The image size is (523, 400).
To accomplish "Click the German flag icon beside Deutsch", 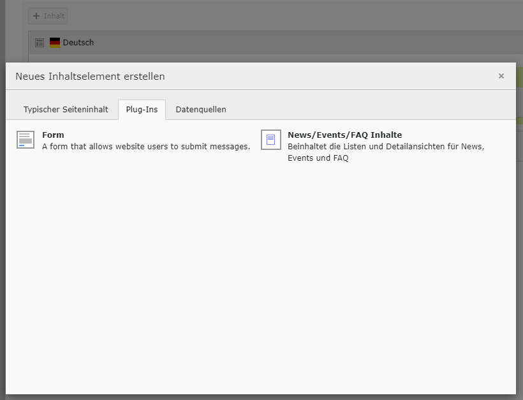I will [x=54, y=42].
